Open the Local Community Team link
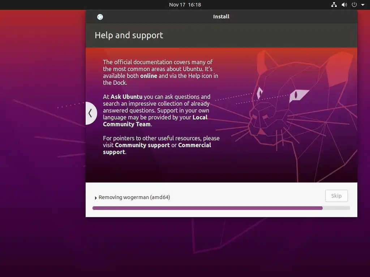Screen dimensions: 370x277 point(155,120)
